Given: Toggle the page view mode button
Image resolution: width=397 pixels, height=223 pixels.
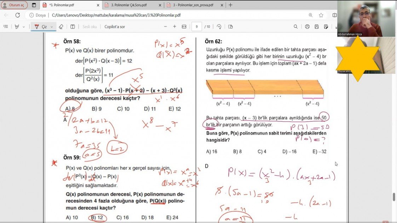Looking at the screenshot, I should (231, 26).
